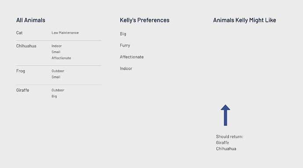Select the All Animals heading
Viewport: 303px width, 168px height.
pos(31,20)
